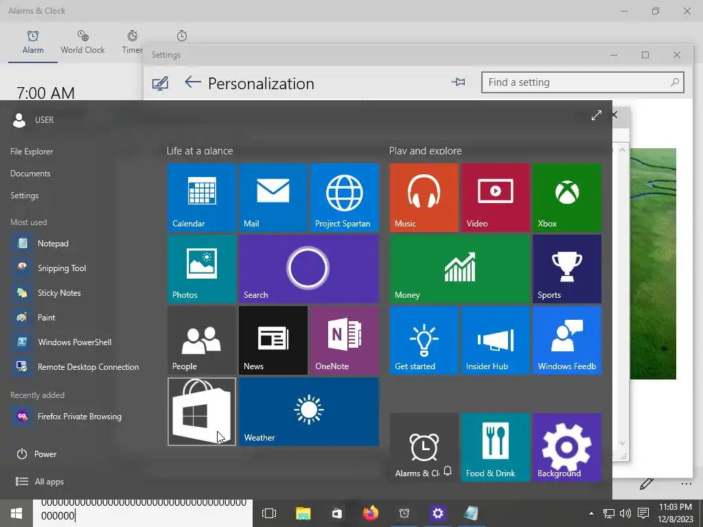Open the Mail tile

(x=273, y=197)
